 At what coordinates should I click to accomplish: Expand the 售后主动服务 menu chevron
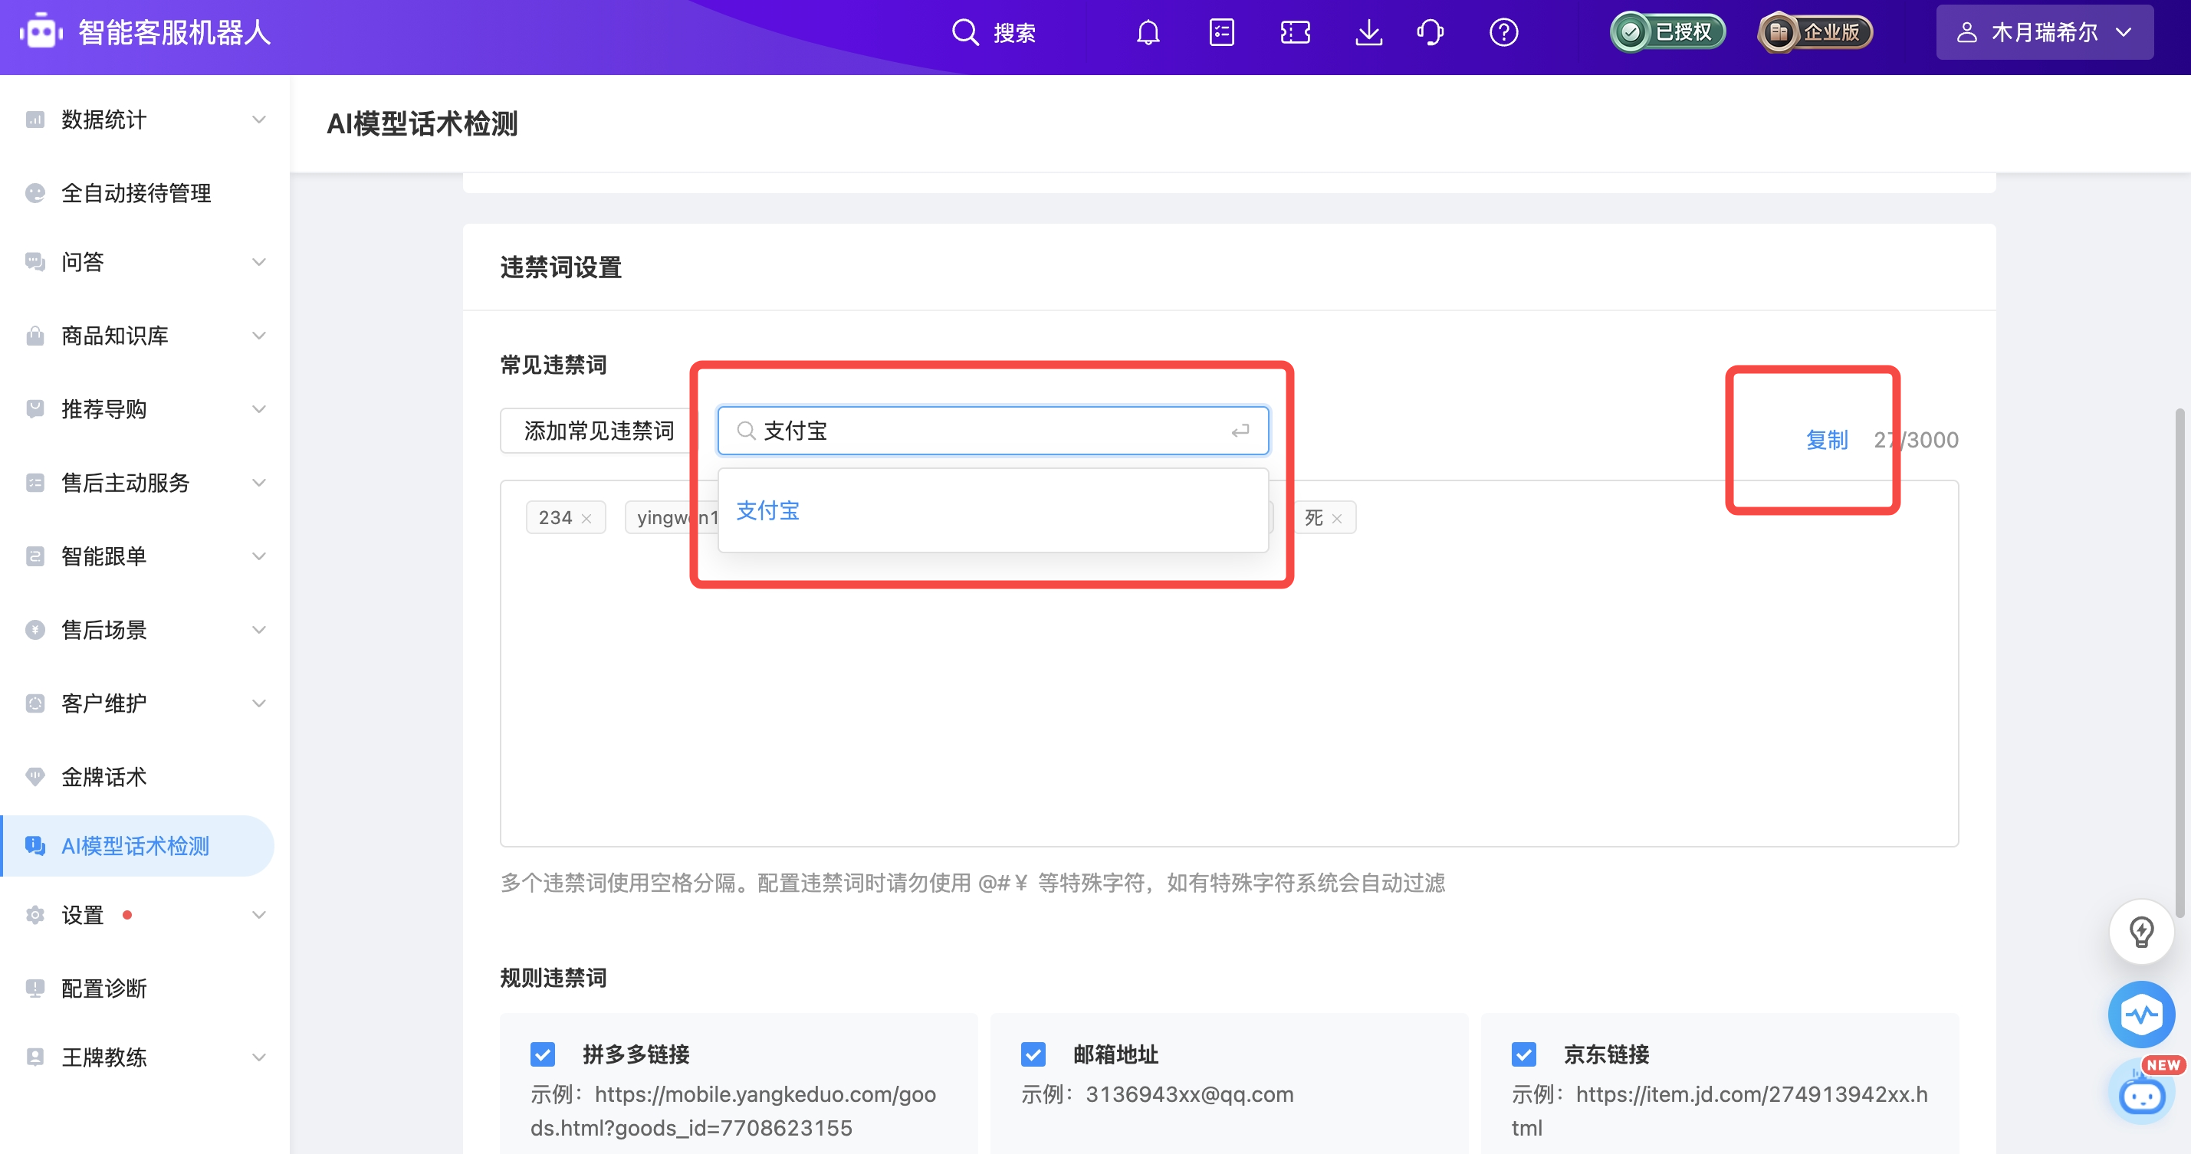(259, 482)
